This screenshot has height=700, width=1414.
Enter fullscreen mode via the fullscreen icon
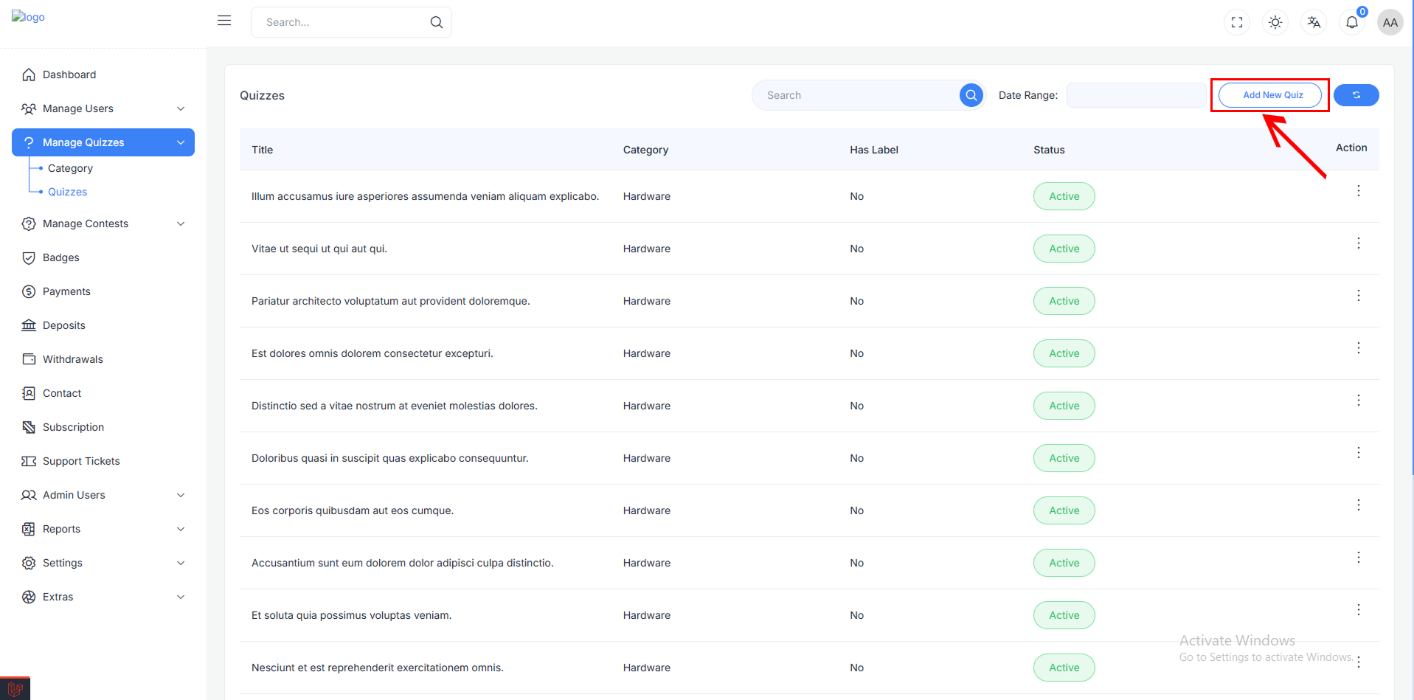(x=1237, y=22)
